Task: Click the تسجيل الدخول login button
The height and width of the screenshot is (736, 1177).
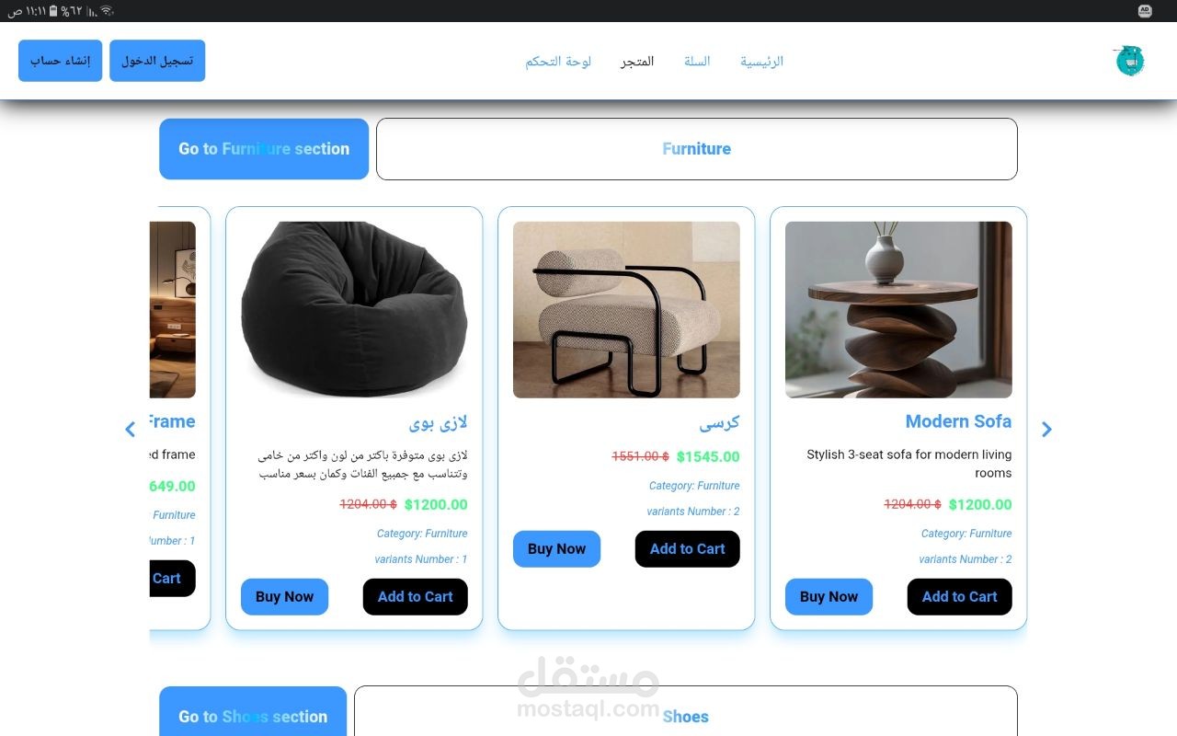Action: 157,61
